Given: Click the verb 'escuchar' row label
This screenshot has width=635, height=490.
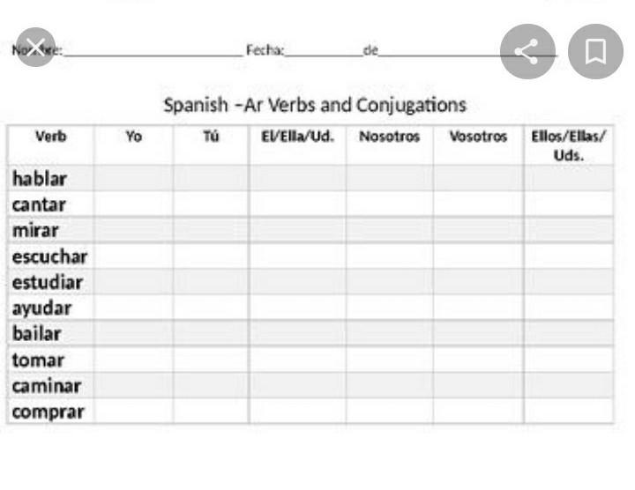Looking at the screenshot, I should (x=49, y=256).
